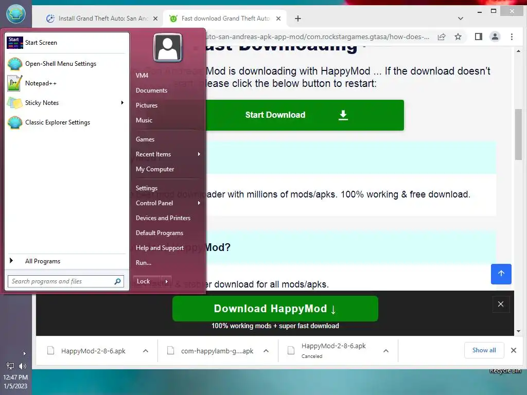Expand All Programs list
Screen dimensions: 527x395
tap(66, 261)
